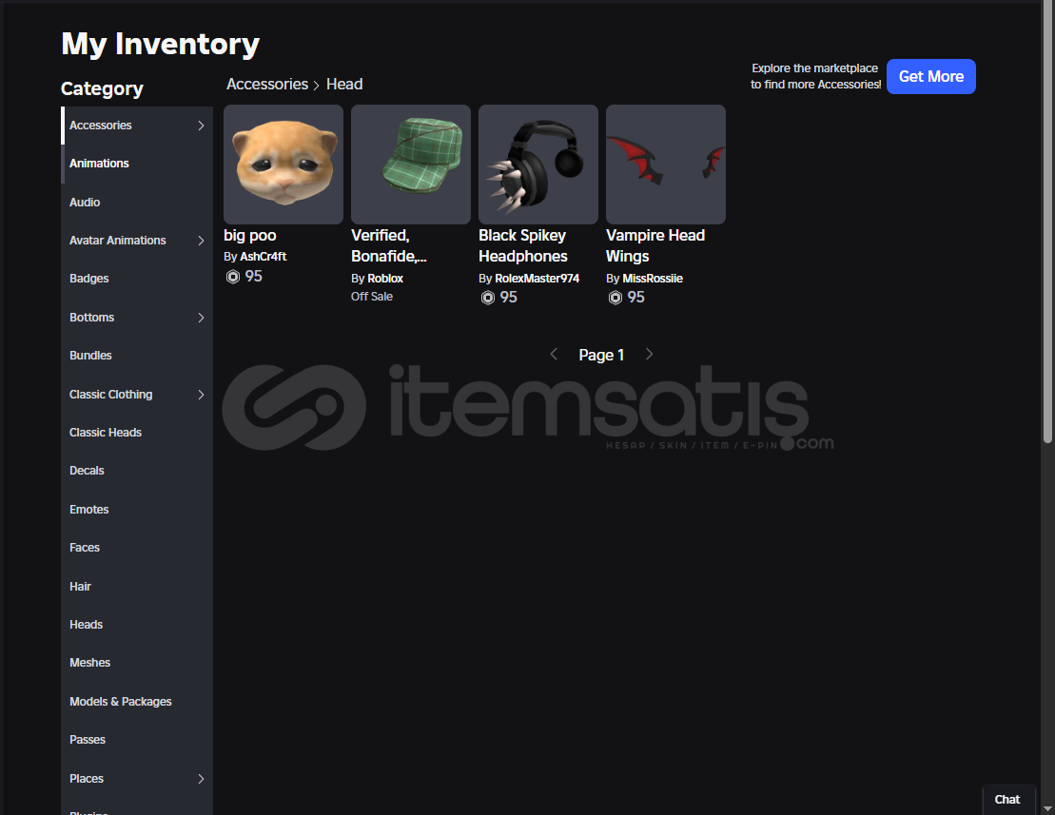Screen dimensions: 1055x815
Task: Open Vampire Head Wings item title
Action: click(655, 245)
